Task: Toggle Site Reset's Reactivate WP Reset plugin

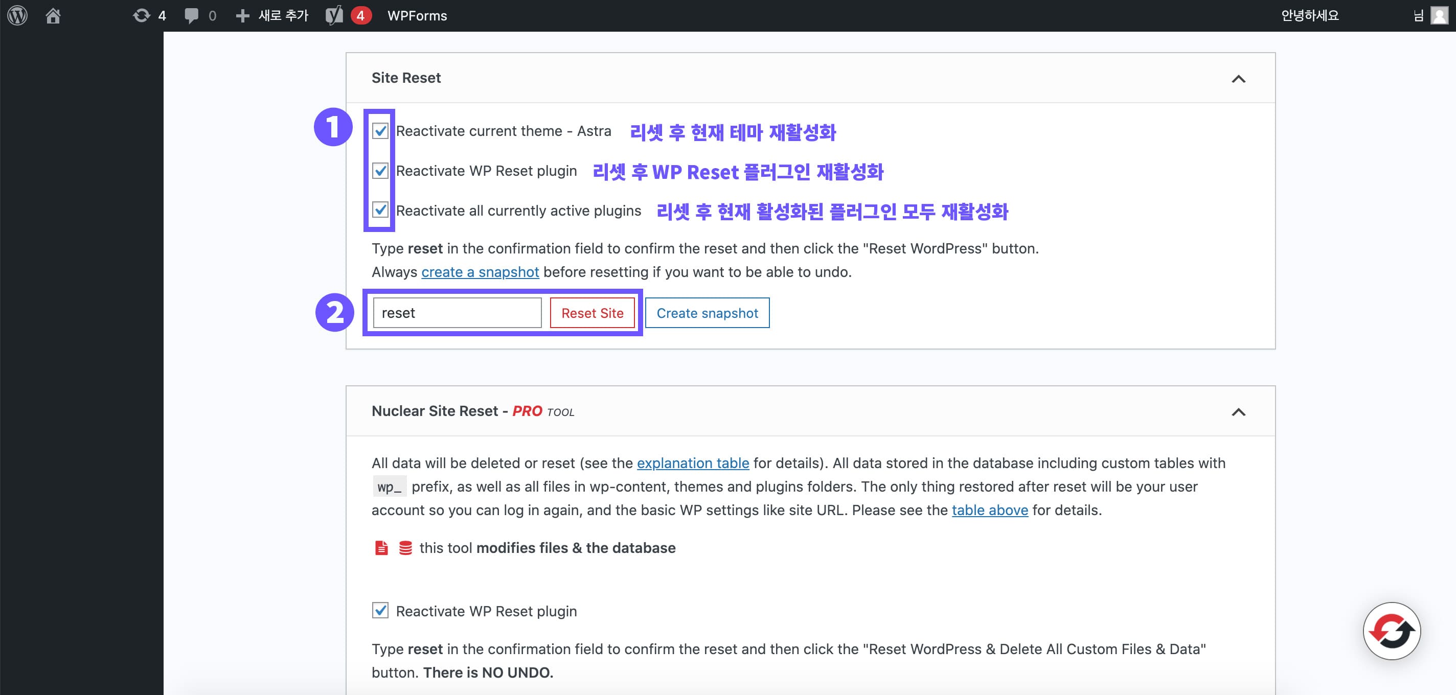Action: click(x=380, y=171)
